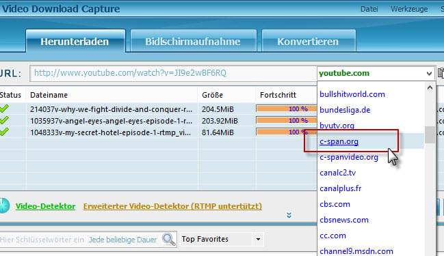
Task: Select bundesliga.de from the site list
Action: (x=345, y=110)
